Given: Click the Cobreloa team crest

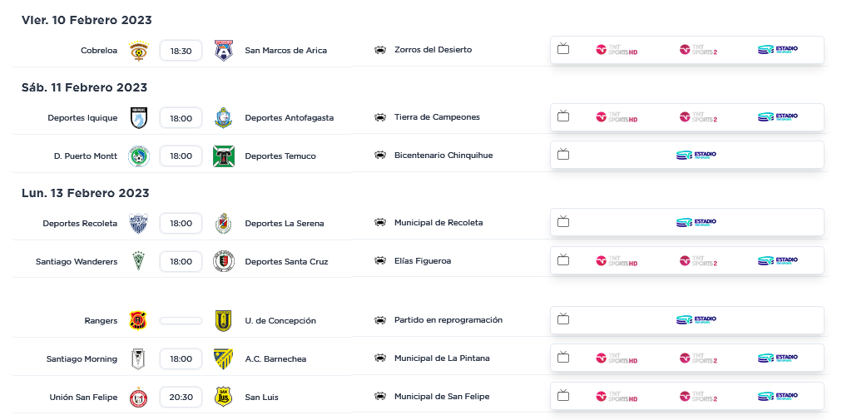Looking at the screenshot, I should click(x=138, y=51).
